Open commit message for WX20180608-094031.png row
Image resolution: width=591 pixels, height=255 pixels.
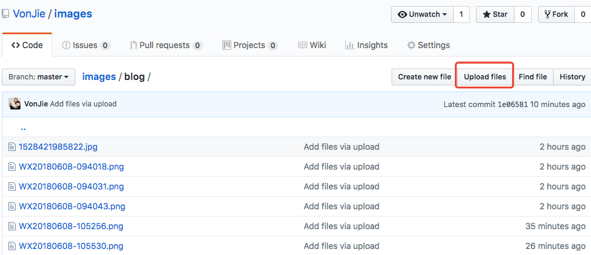click(x=342, y=186)
